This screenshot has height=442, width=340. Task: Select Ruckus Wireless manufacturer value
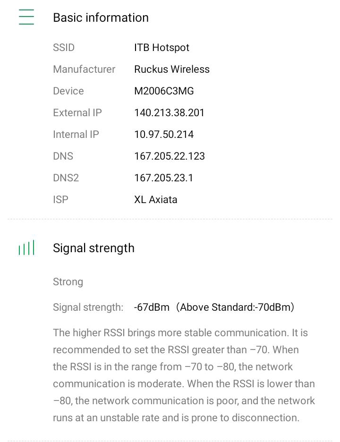click(x=172, y=69)
